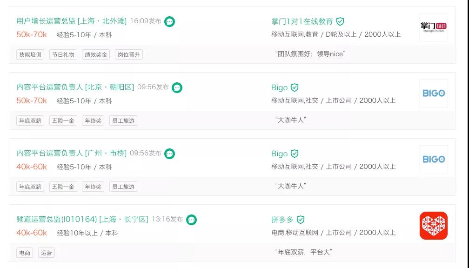Image resolution: width=469 pixels, height=268 pixels.
Task: Open 用户增长运营总监 [上海·北外滩] job title
Action: click(72, 21)
